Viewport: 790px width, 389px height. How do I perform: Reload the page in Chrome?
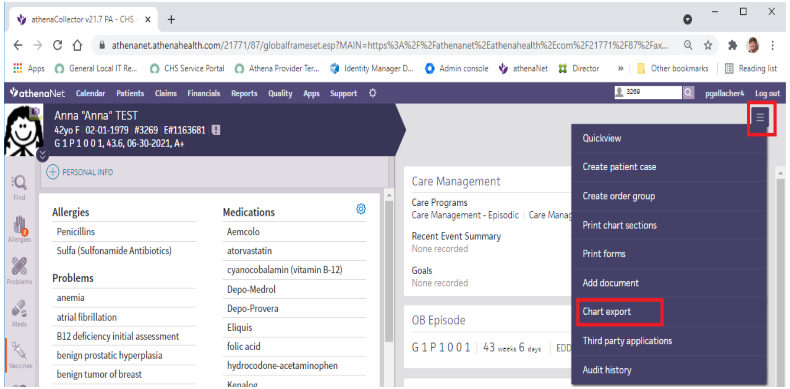click(x=57, y=45)
